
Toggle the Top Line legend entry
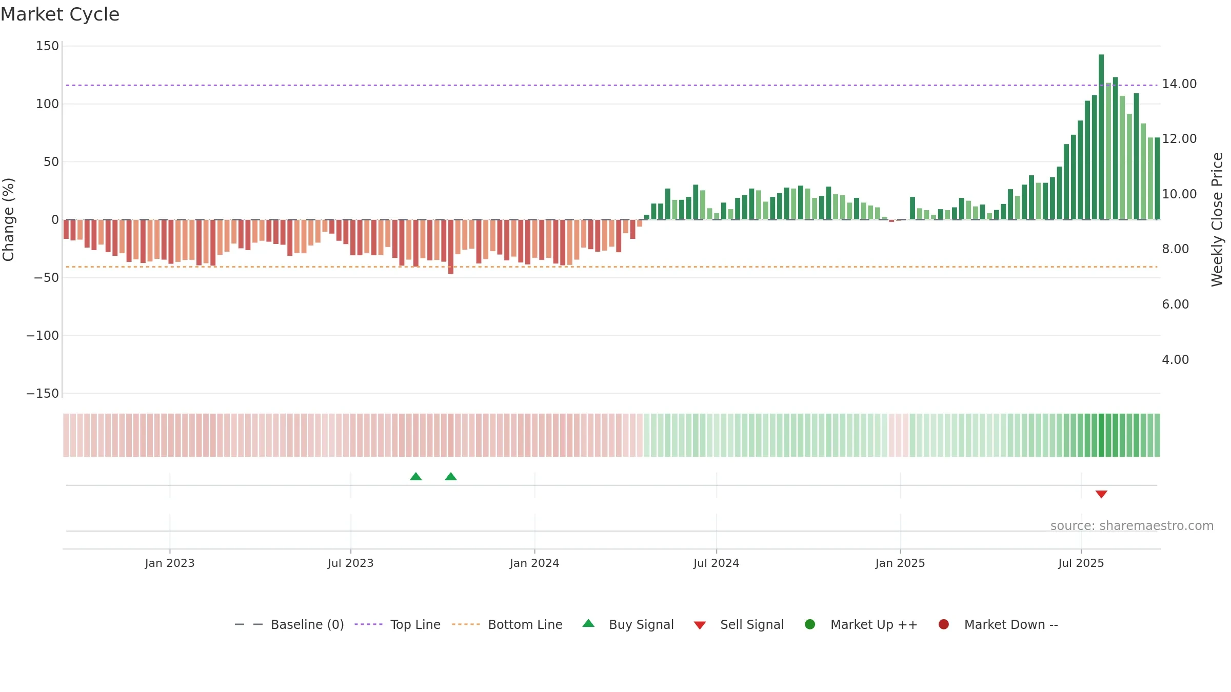point(398,624)
